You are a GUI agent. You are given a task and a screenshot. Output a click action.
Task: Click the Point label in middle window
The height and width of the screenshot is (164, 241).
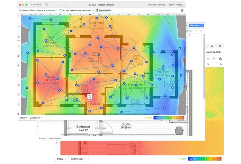tap(190, 31)
